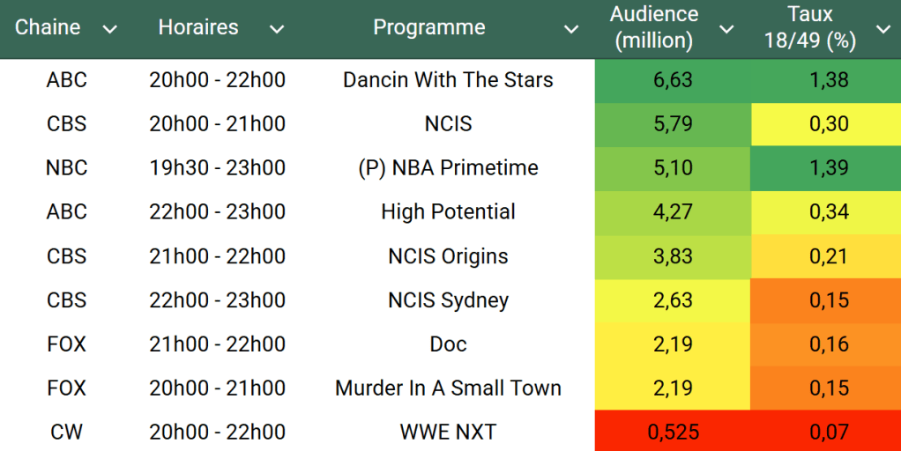This screenshot has height=451, width=901.
Task: Click the red 0,525 audience cell
Action: (x=673, y=433)
